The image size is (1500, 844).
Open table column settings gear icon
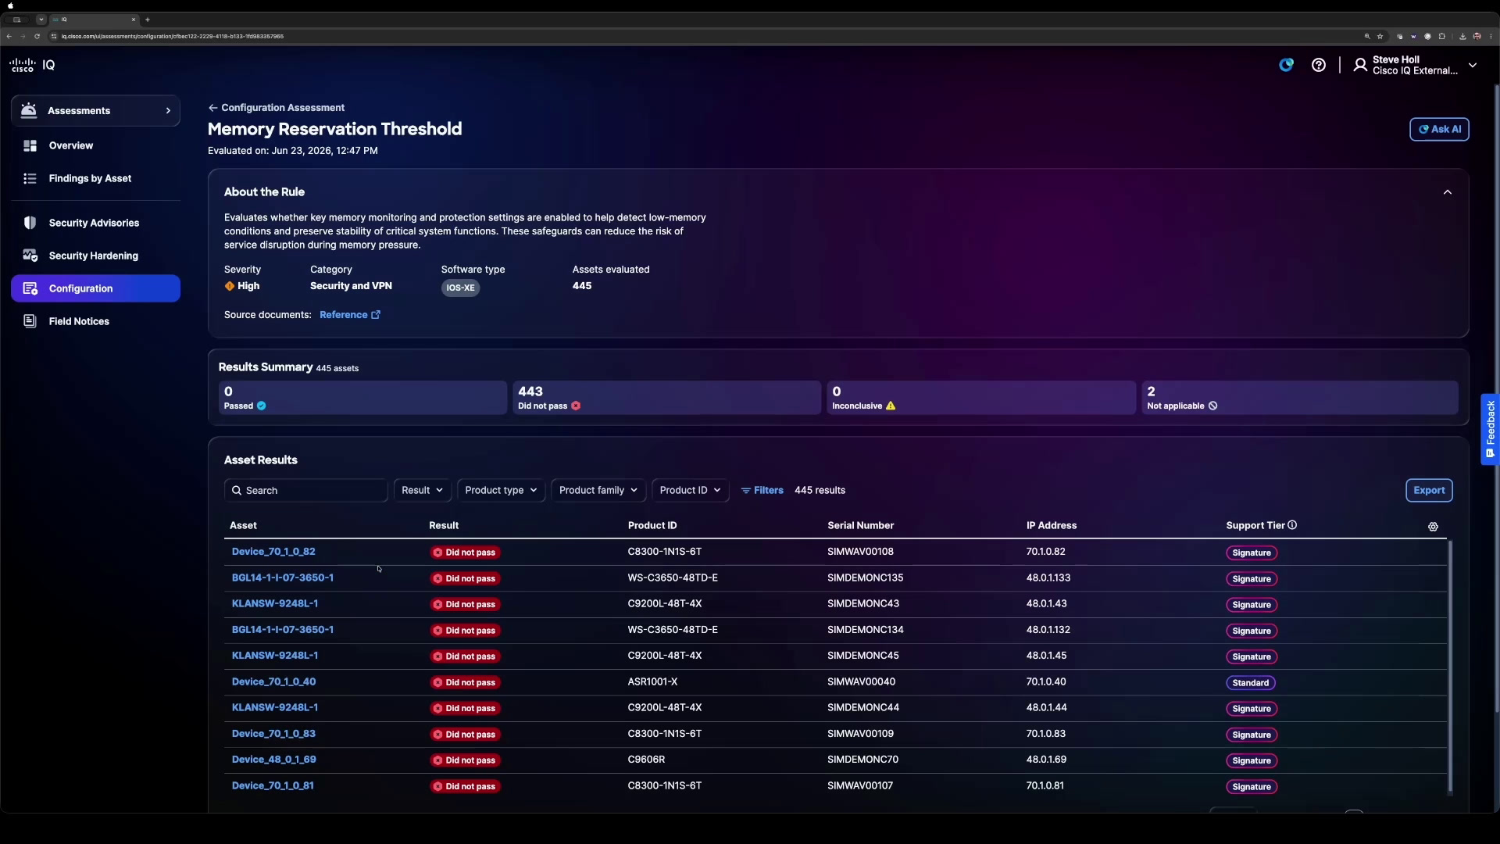(1433, 527)
